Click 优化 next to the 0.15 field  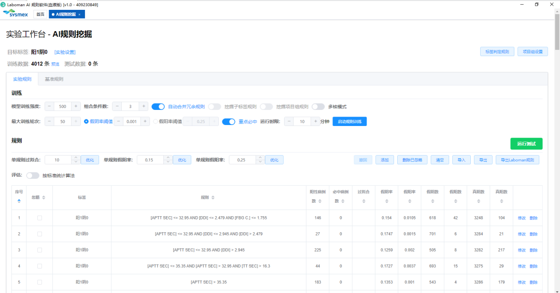[182, 160]
